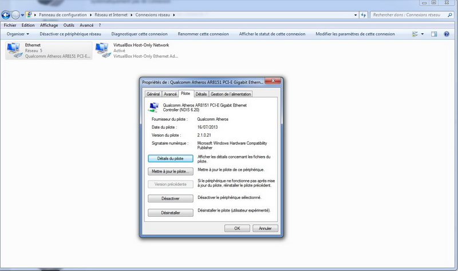This screenshot has width=458, height=271.
Task: Open the Affichage menu
Action: click(49, 25)
